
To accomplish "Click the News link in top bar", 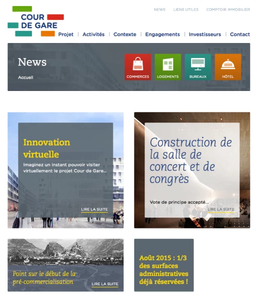I will click(159, 9).
